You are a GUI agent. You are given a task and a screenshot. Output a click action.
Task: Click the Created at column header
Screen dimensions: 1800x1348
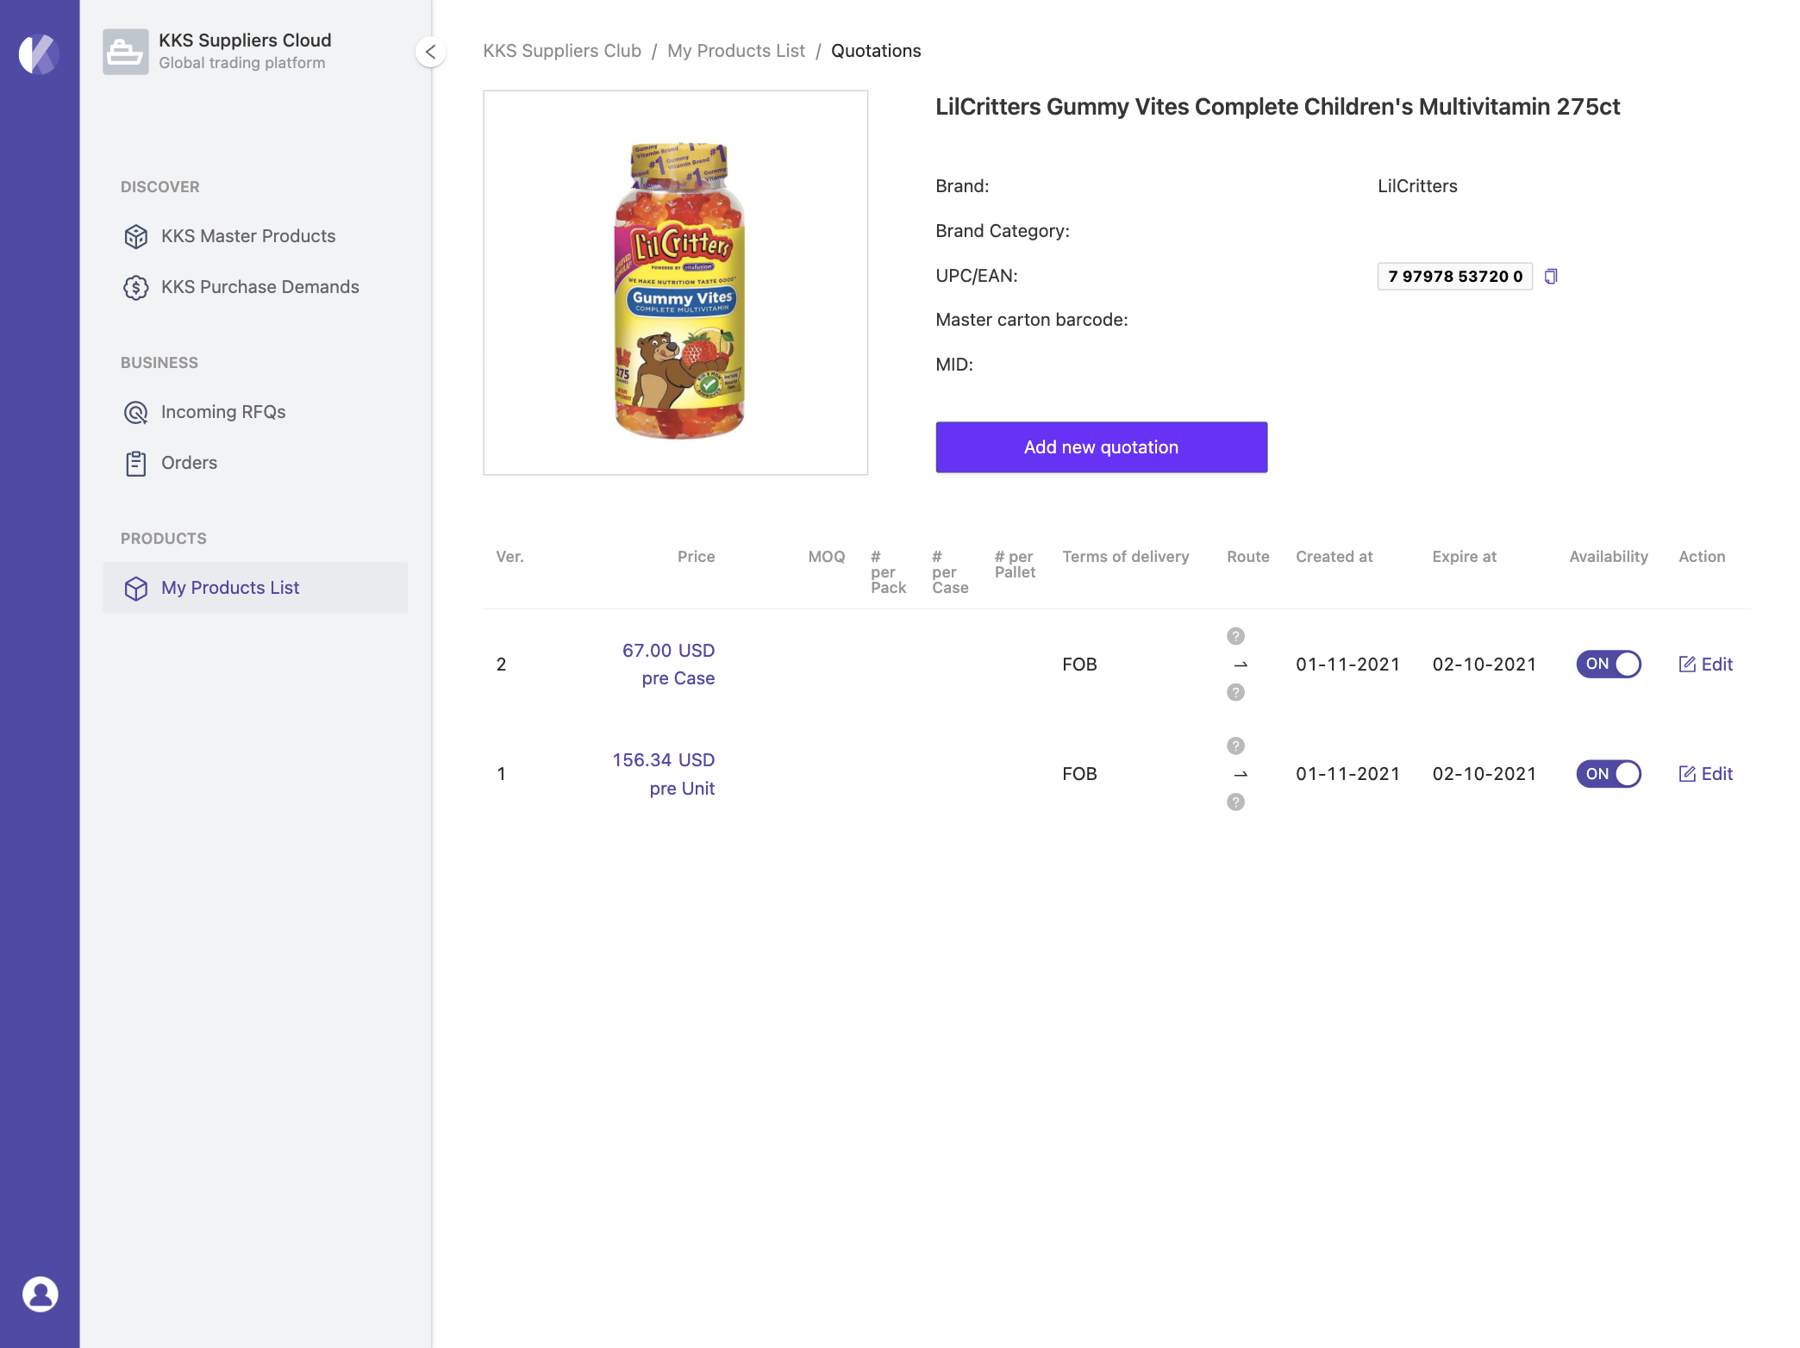1334,557
